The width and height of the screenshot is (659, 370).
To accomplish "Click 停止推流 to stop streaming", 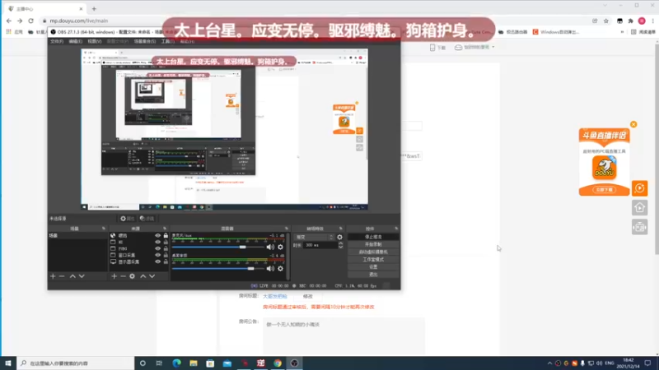I will click(x=373, y=237).
